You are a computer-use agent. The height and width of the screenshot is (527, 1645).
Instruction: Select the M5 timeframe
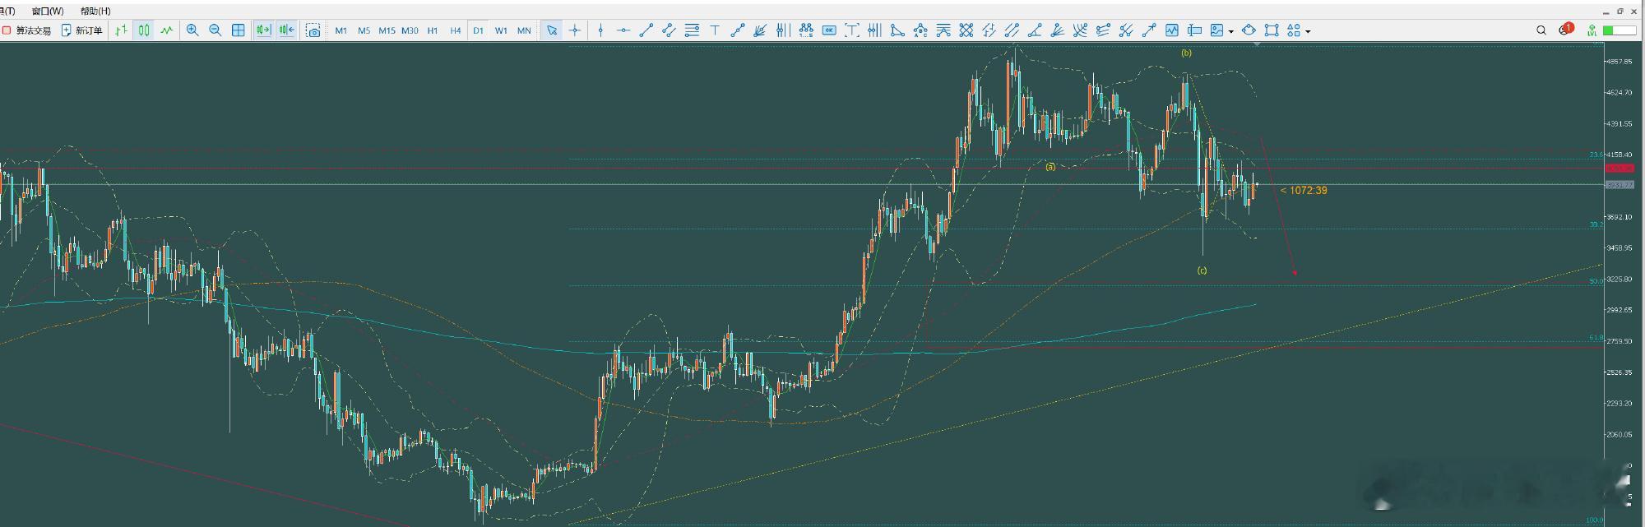364,30
